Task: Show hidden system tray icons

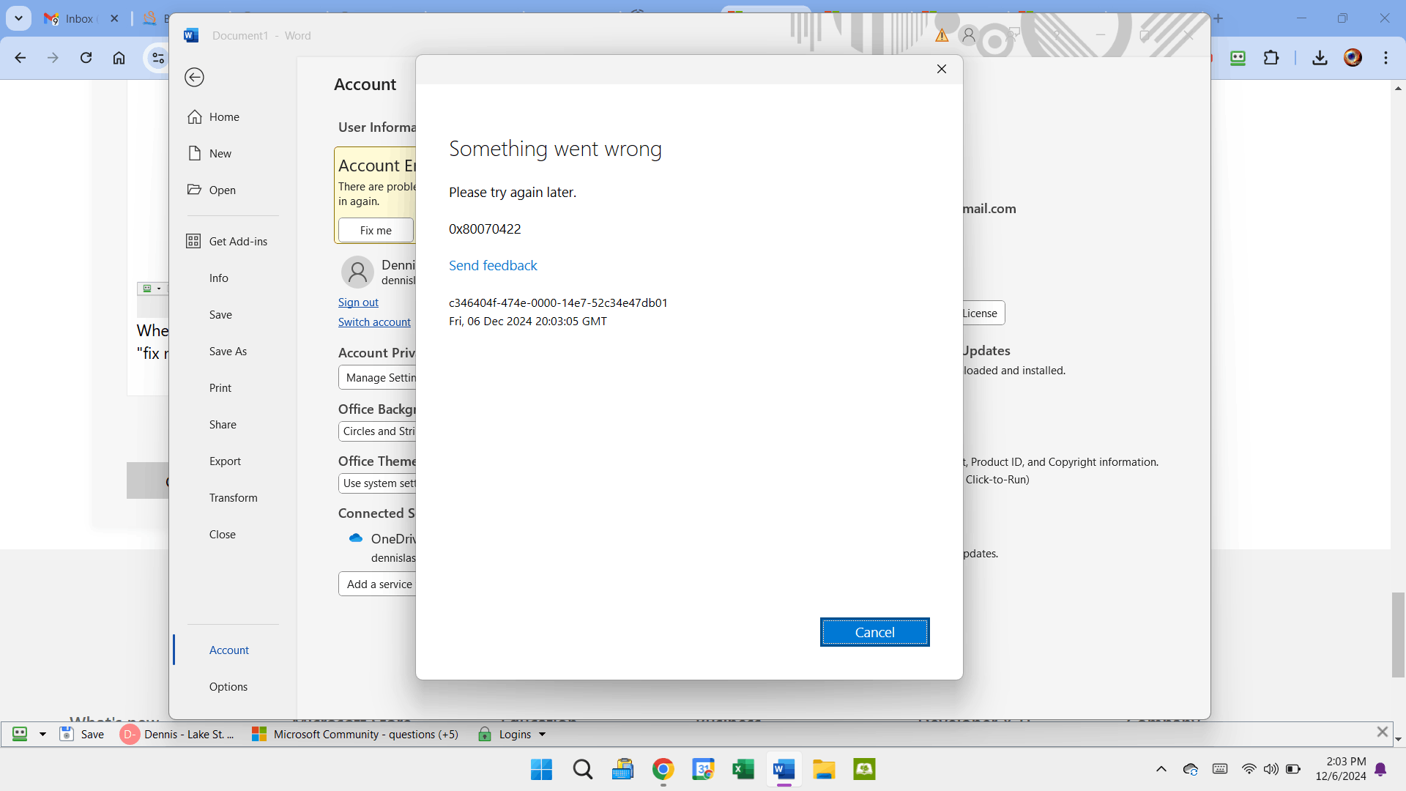Action: pyautogui.click(x=1161, y=769)
